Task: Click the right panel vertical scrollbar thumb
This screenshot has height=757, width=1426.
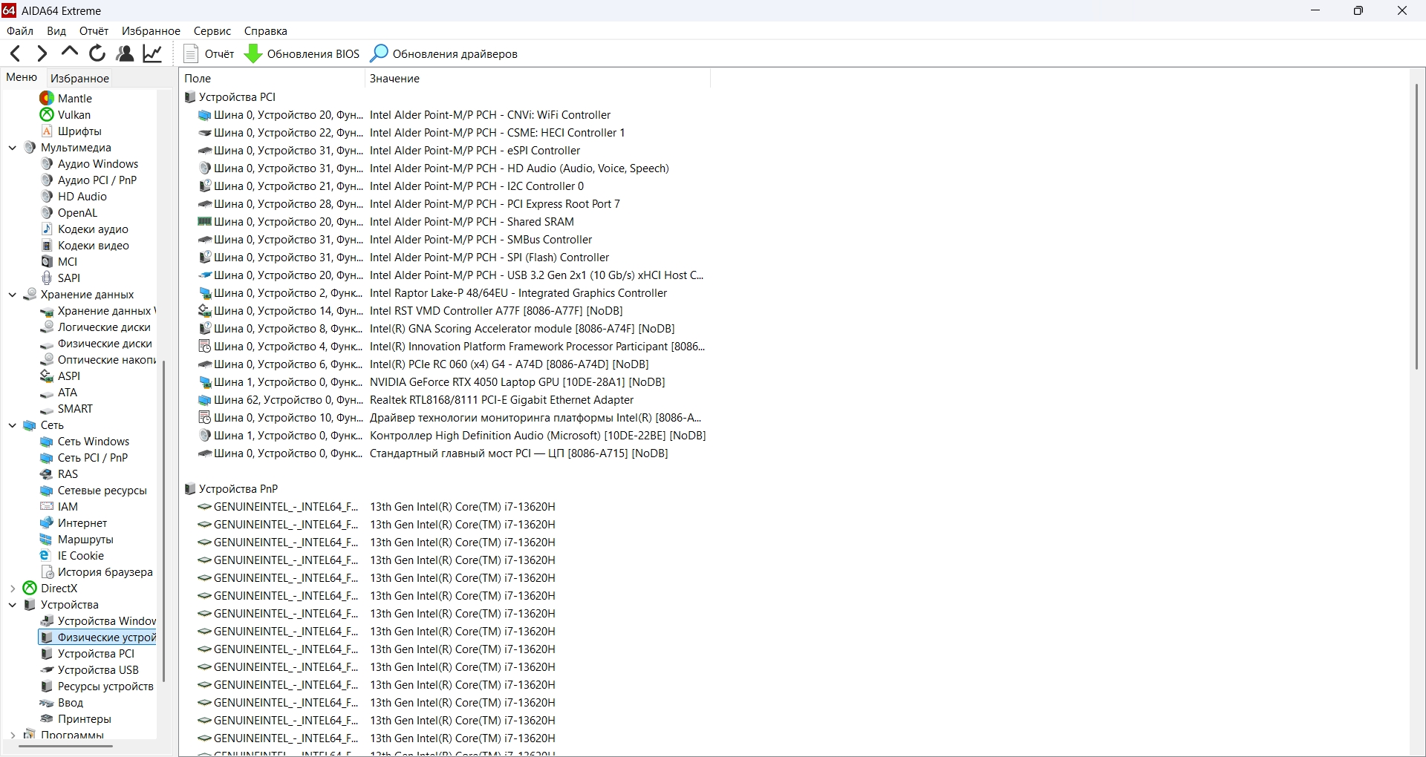Action: (x=1417, y=226)
